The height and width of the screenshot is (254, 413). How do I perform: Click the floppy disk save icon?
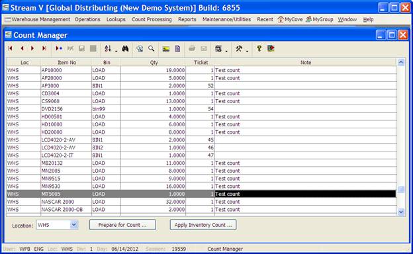point(81,48)
